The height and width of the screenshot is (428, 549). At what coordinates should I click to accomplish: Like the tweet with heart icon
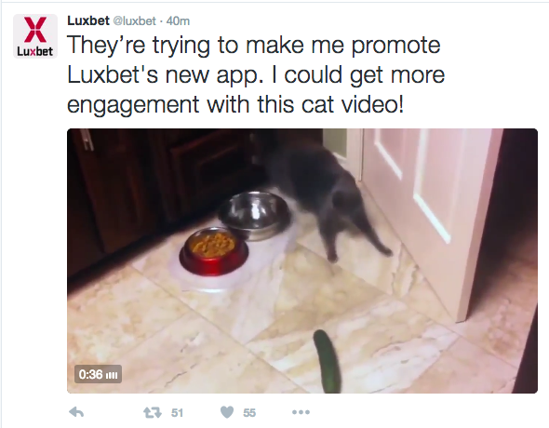coord(227,412)
